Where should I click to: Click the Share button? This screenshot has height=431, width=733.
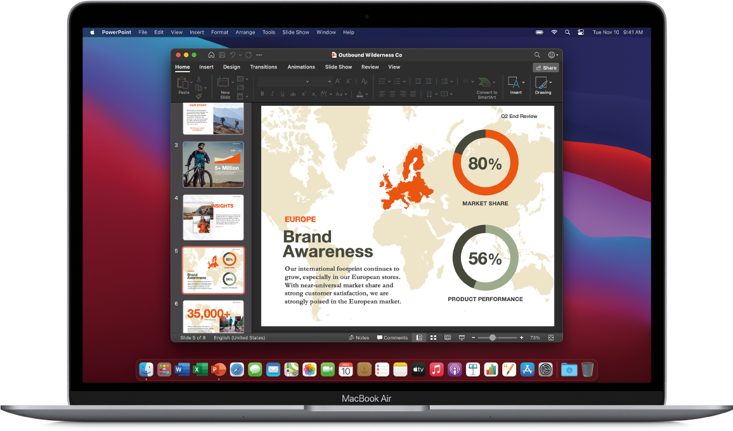tap(546, 68)
